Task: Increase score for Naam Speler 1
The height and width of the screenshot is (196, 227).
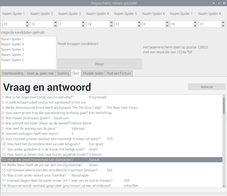Action: [x=27, y=22]
